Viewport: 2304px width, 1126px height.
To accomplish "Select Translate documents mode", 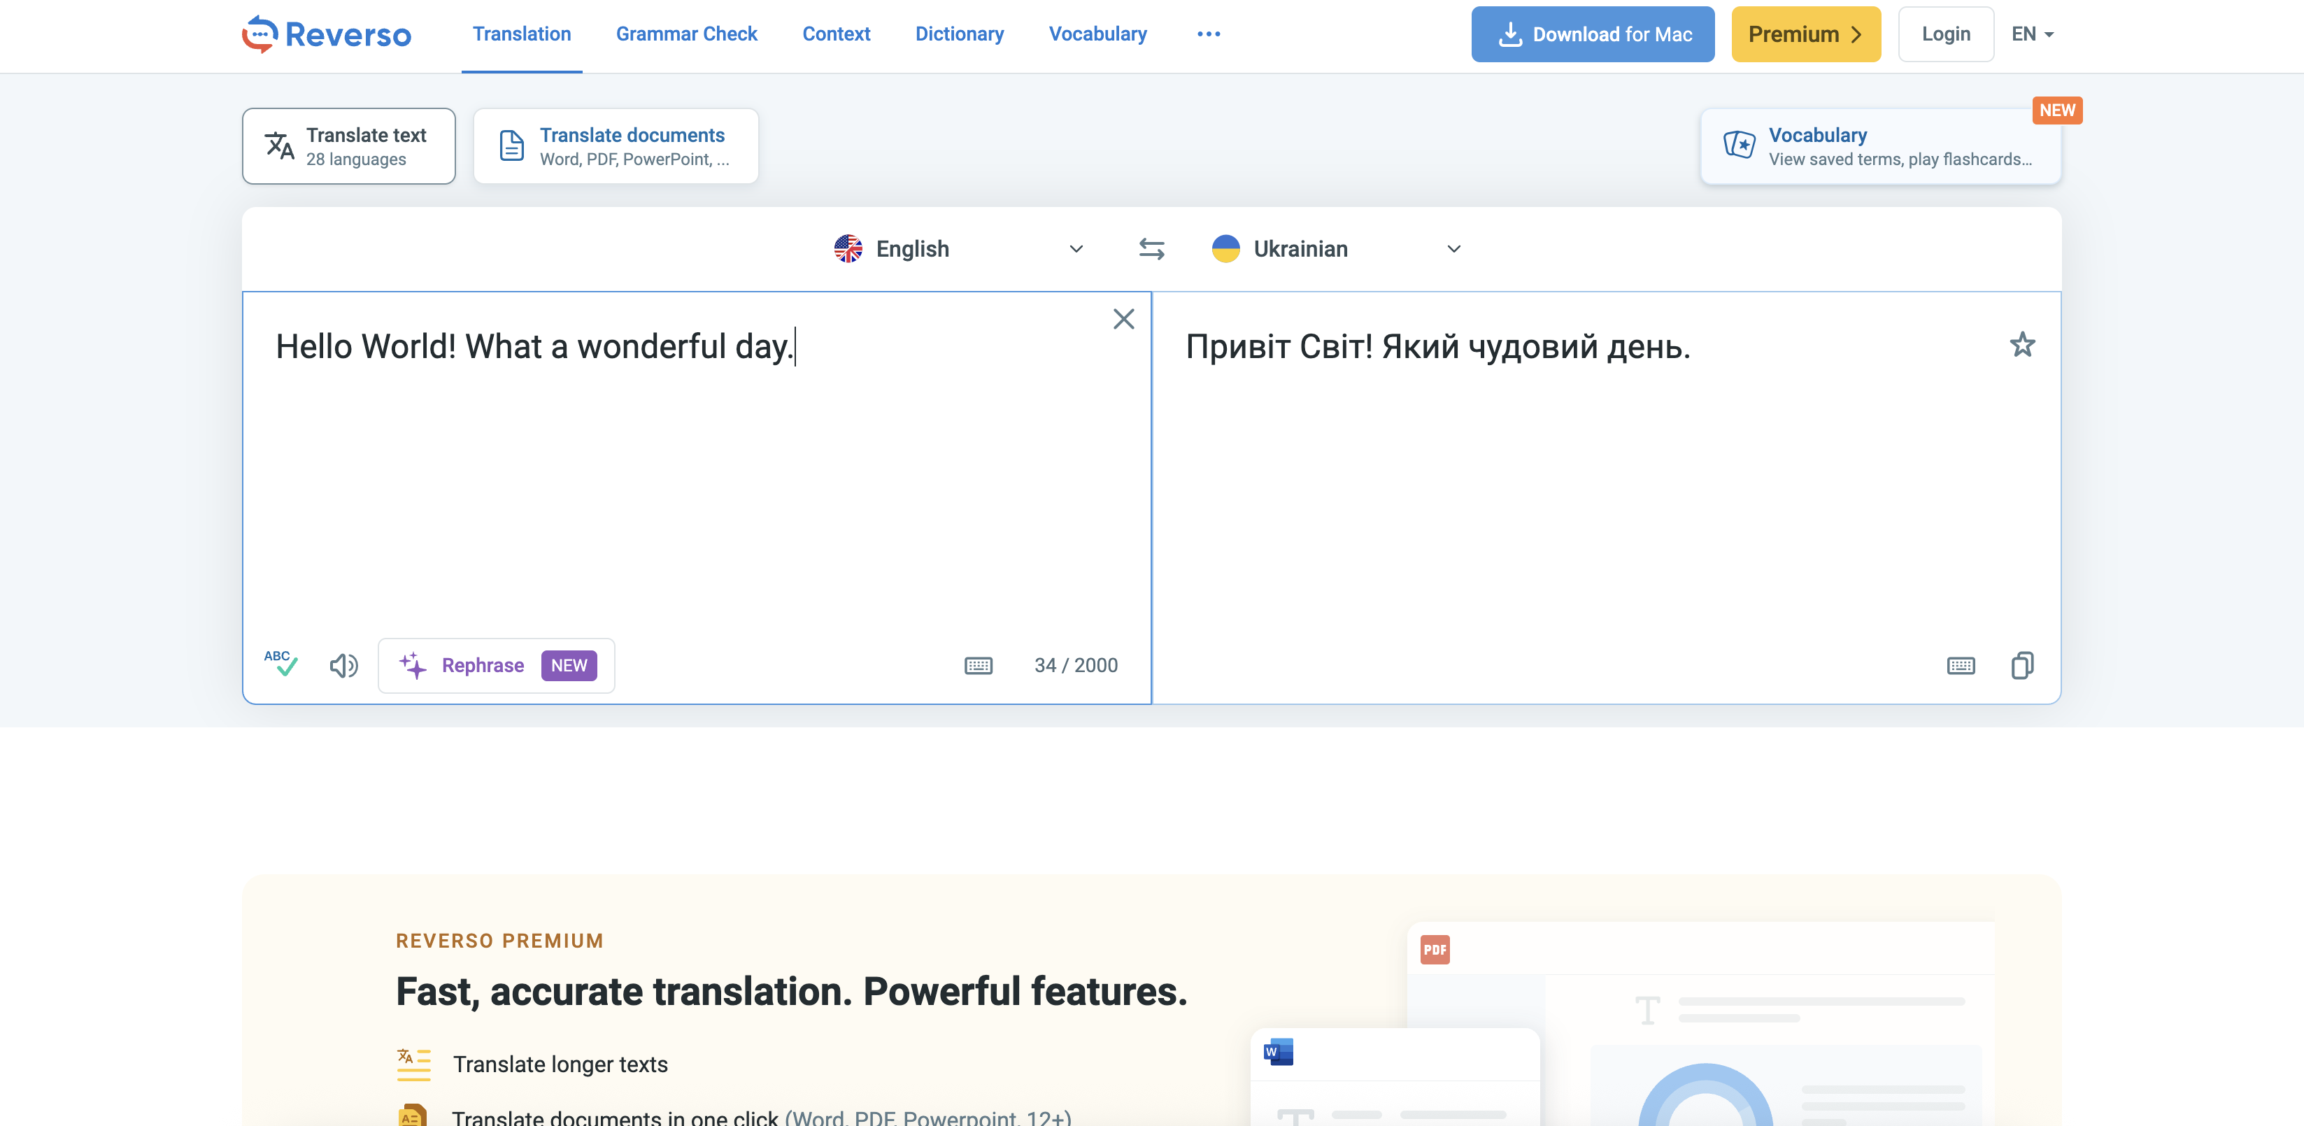I will click(x=616, y=145).
